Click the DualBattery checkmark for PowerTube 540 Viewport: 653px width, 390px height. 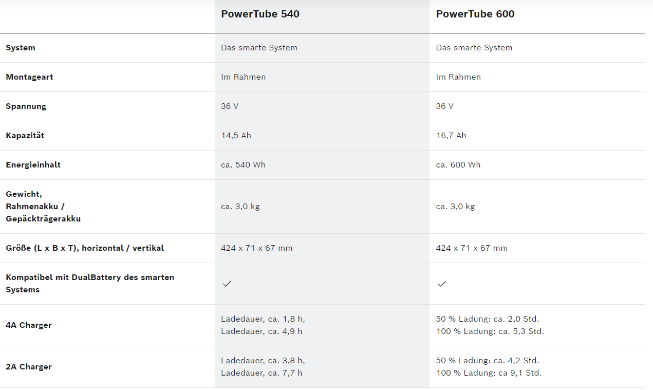click(227, 284)
